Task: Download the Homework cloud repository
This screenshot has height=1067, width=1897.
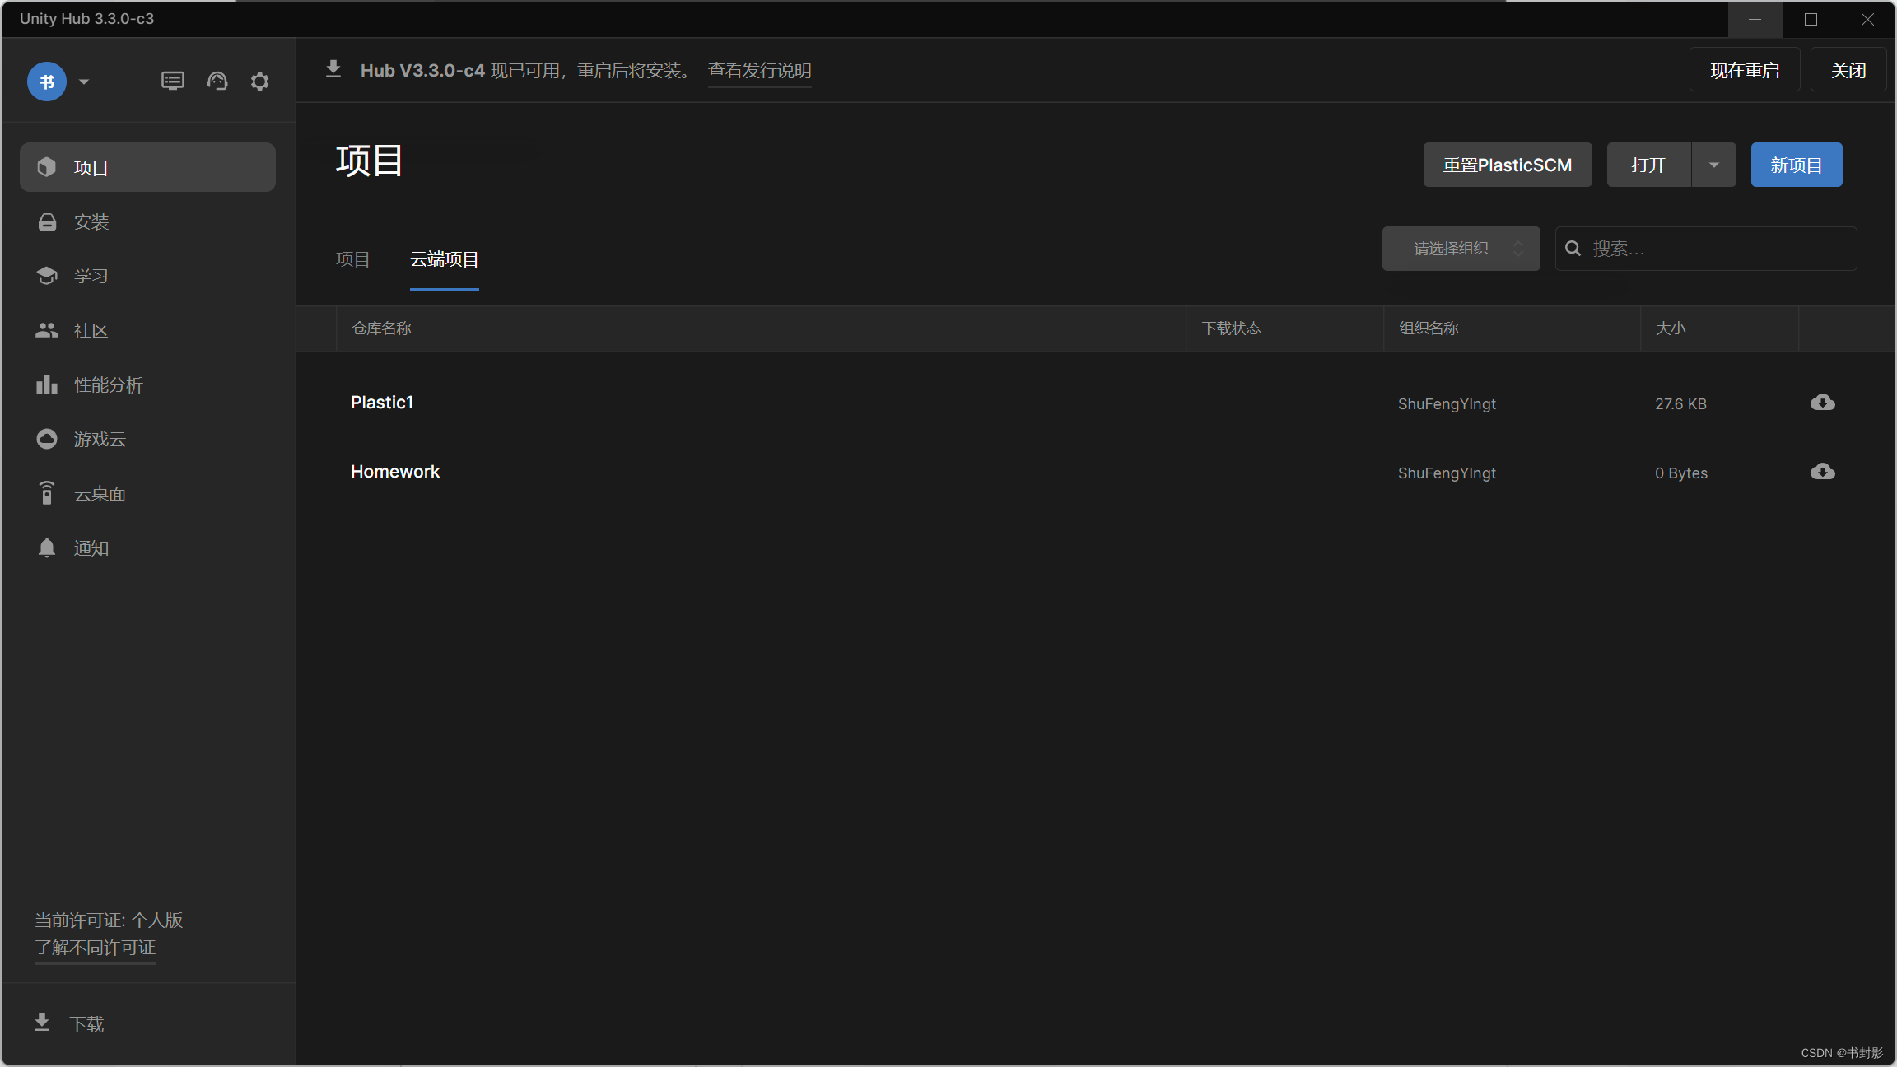Action: coord(1822,472)
